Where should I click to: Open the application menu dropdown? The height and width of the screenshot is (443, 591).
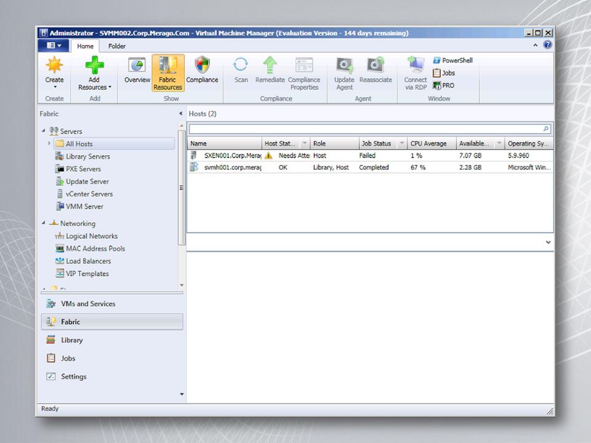point(54,46)
